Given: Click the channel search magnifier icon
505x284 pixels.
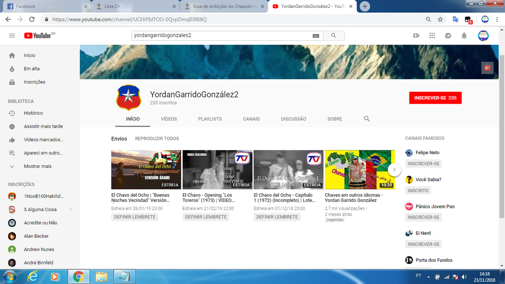Looking at the screenshot, I should tap(367, 118).
